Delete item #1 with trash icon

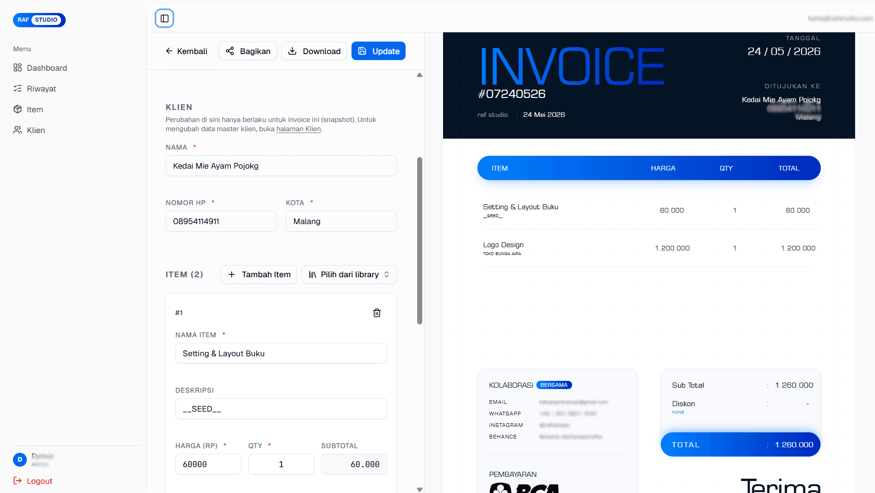tap(377, 313)
